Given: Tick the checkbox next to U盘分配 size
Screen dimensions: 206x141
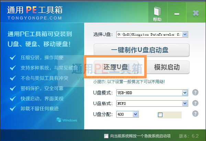Looking at the screenshot, I should pyautogui.click(x=160, y=115).
